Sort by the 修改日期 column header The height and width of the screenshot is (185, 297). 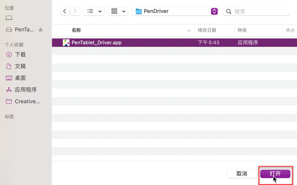click(207, 30)
